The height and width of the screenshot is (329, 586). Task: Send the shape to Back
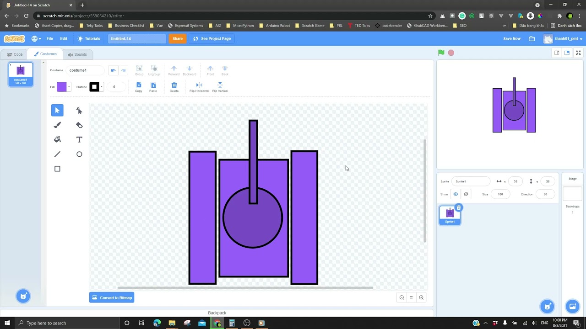(x=225, y=70)
